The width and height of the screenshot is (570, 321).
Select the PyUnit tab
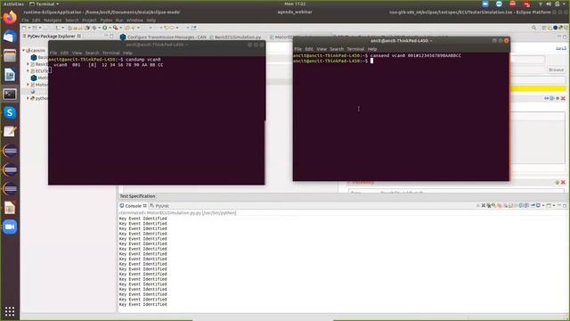pyautogui.click(x=159, y=206)
